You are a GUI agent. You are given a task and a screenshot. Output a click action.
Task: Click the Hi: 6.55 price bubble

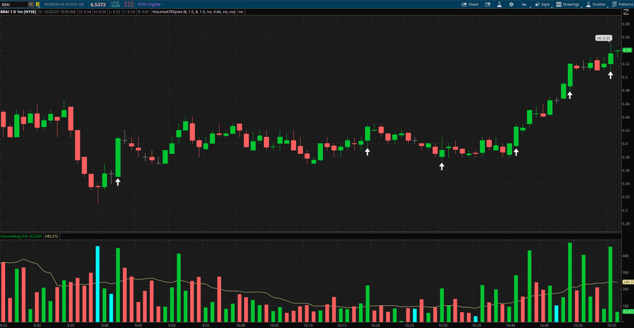coord(604,38)
